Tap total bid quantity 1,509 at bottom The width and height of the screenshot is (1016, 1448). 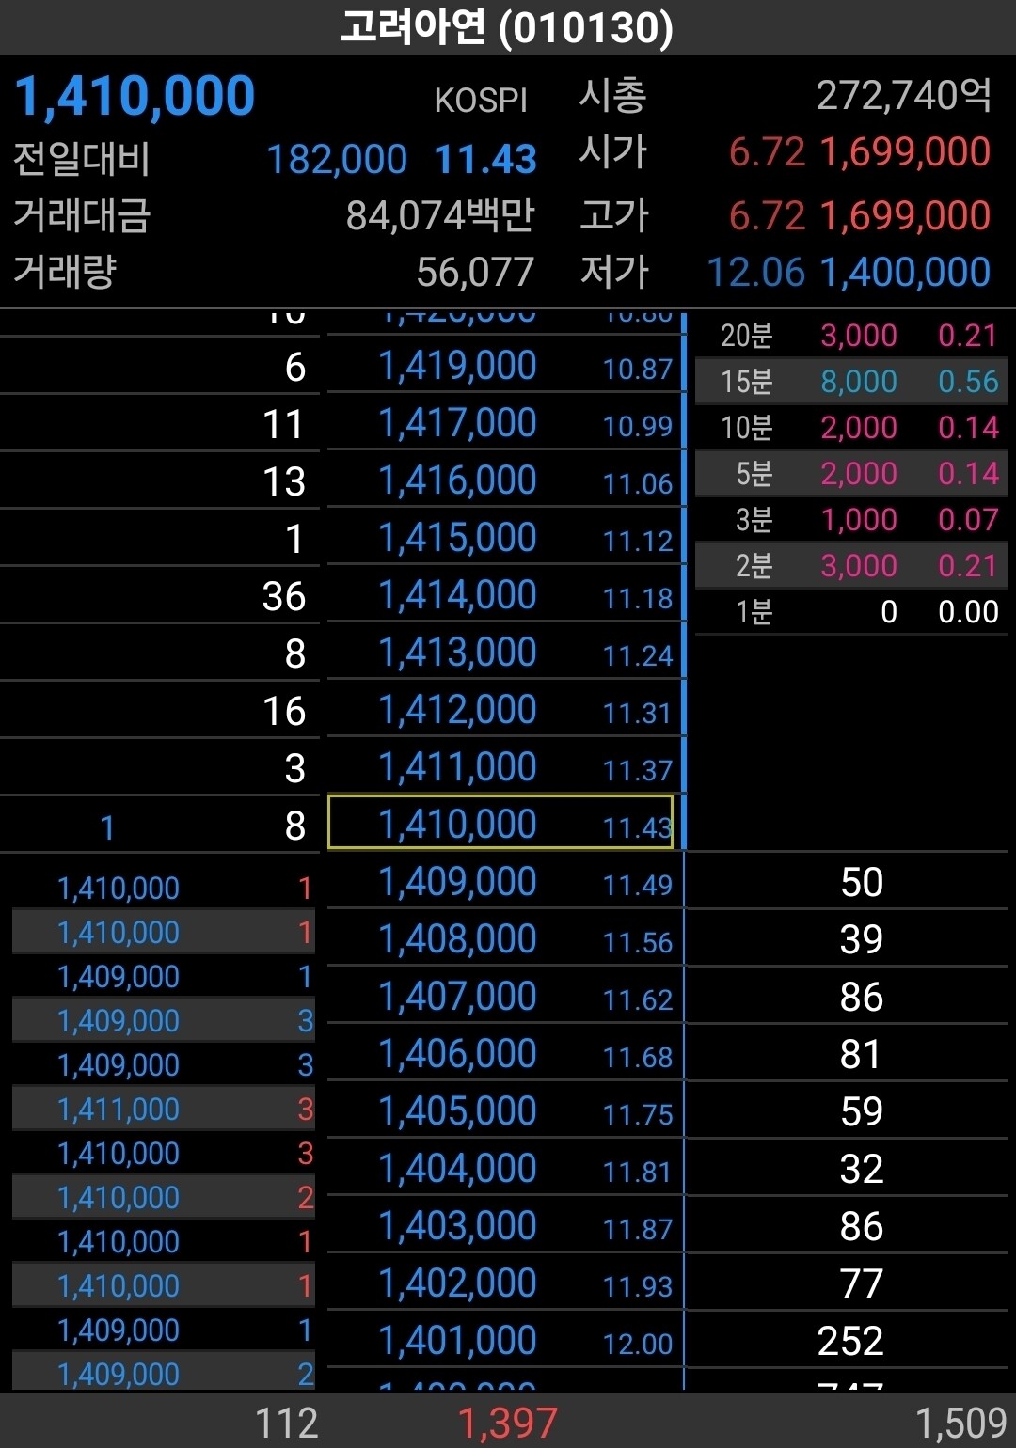960,1424
